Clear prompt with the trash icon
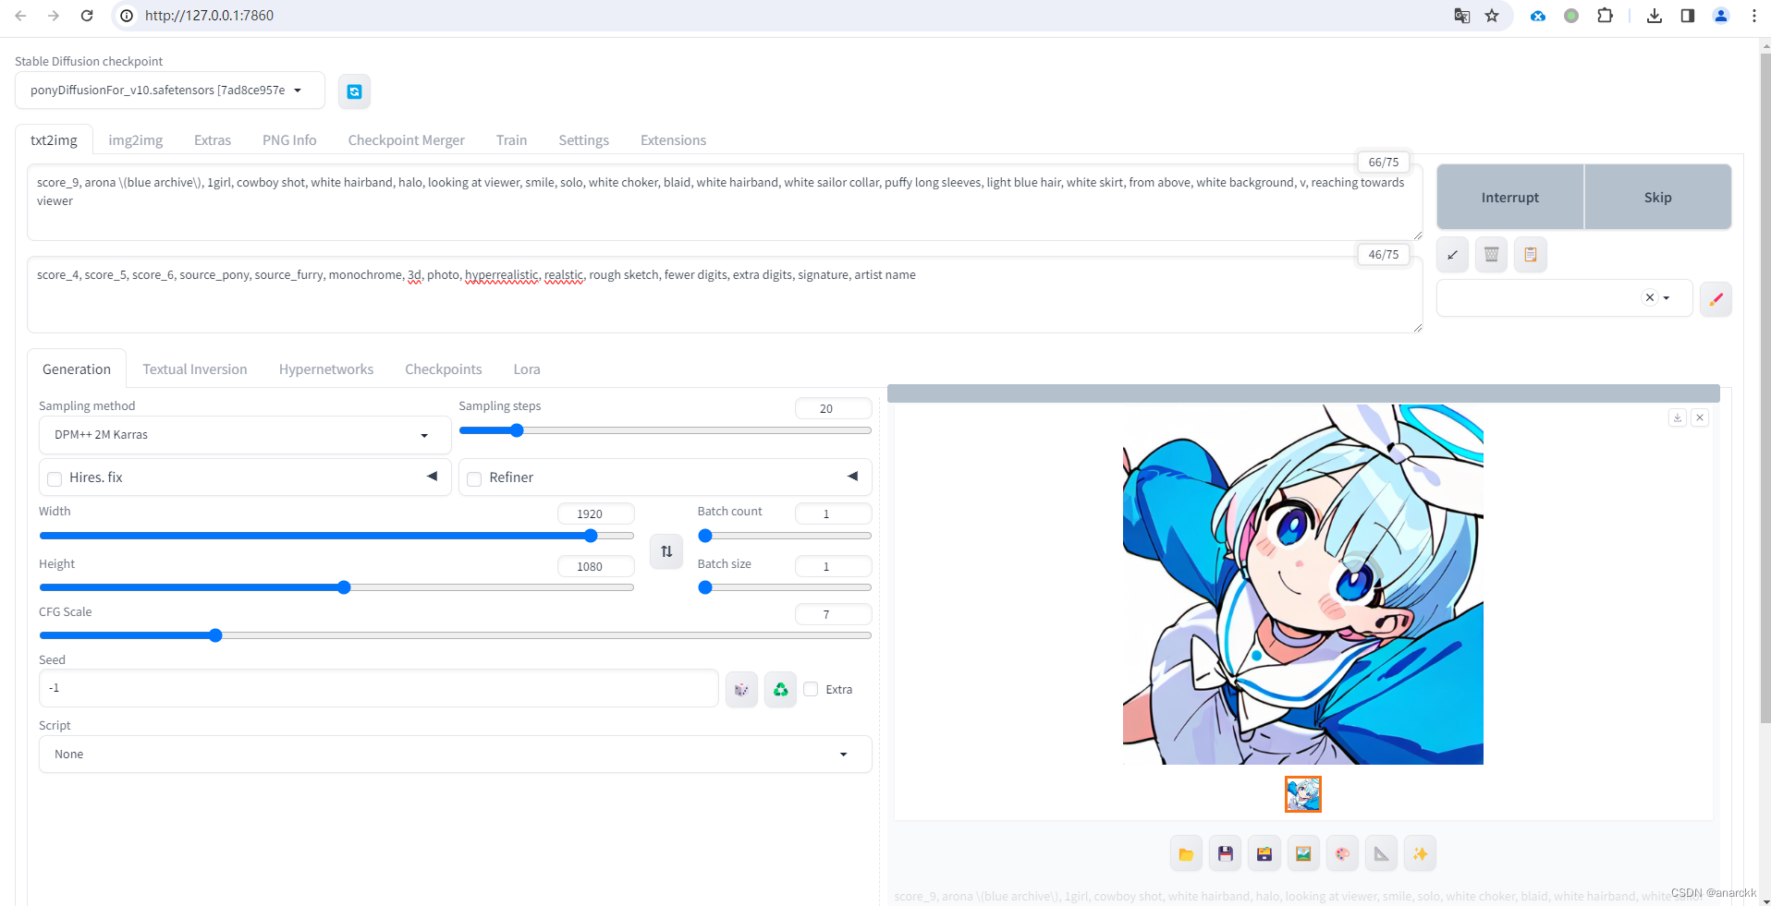Screen dimensions: 1771x906 click(1492, 255)
